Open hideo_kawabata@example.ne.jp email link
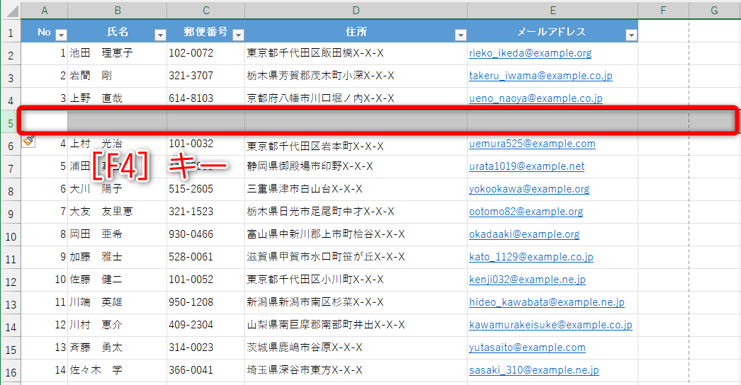Image resolution: width=741 pixels, height=385 pixels. (547, 302)
